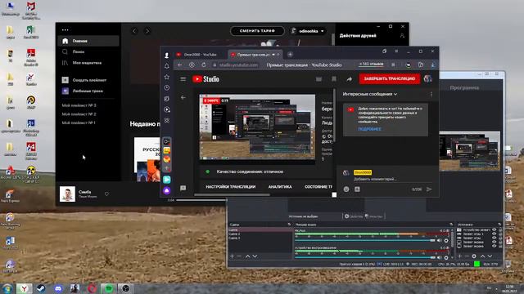
Task: Click the add friend icon in Friend Activity
Action: coord(402,36)
